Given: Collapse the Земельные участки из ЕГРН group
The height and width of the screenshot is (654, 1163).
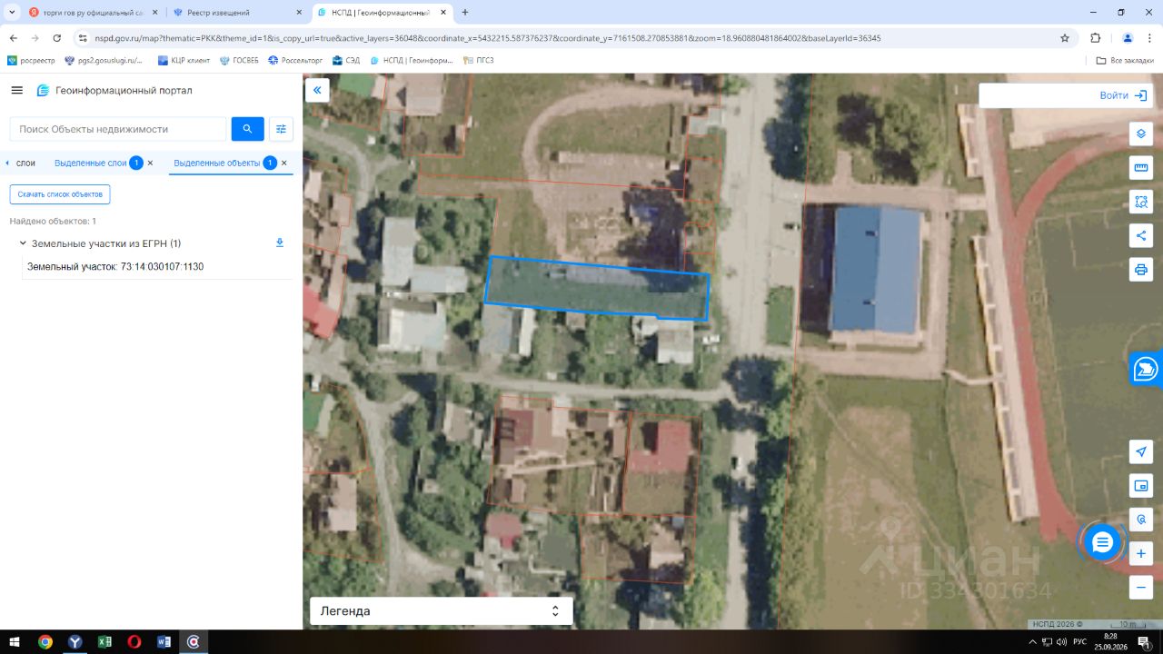Looking at the screenshot, I should (x=23, y=243).
